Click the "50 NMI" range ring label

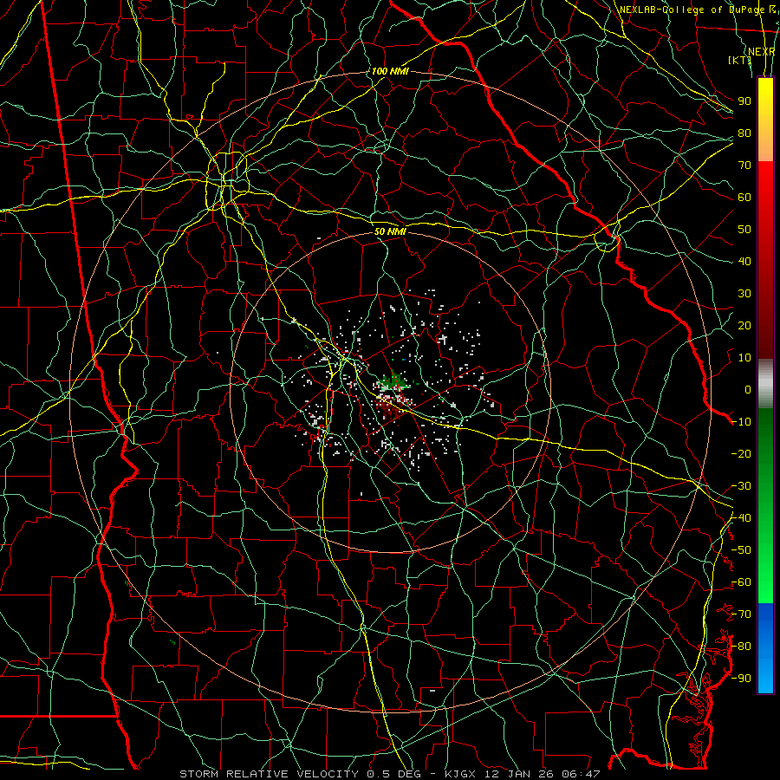point(390,231)
